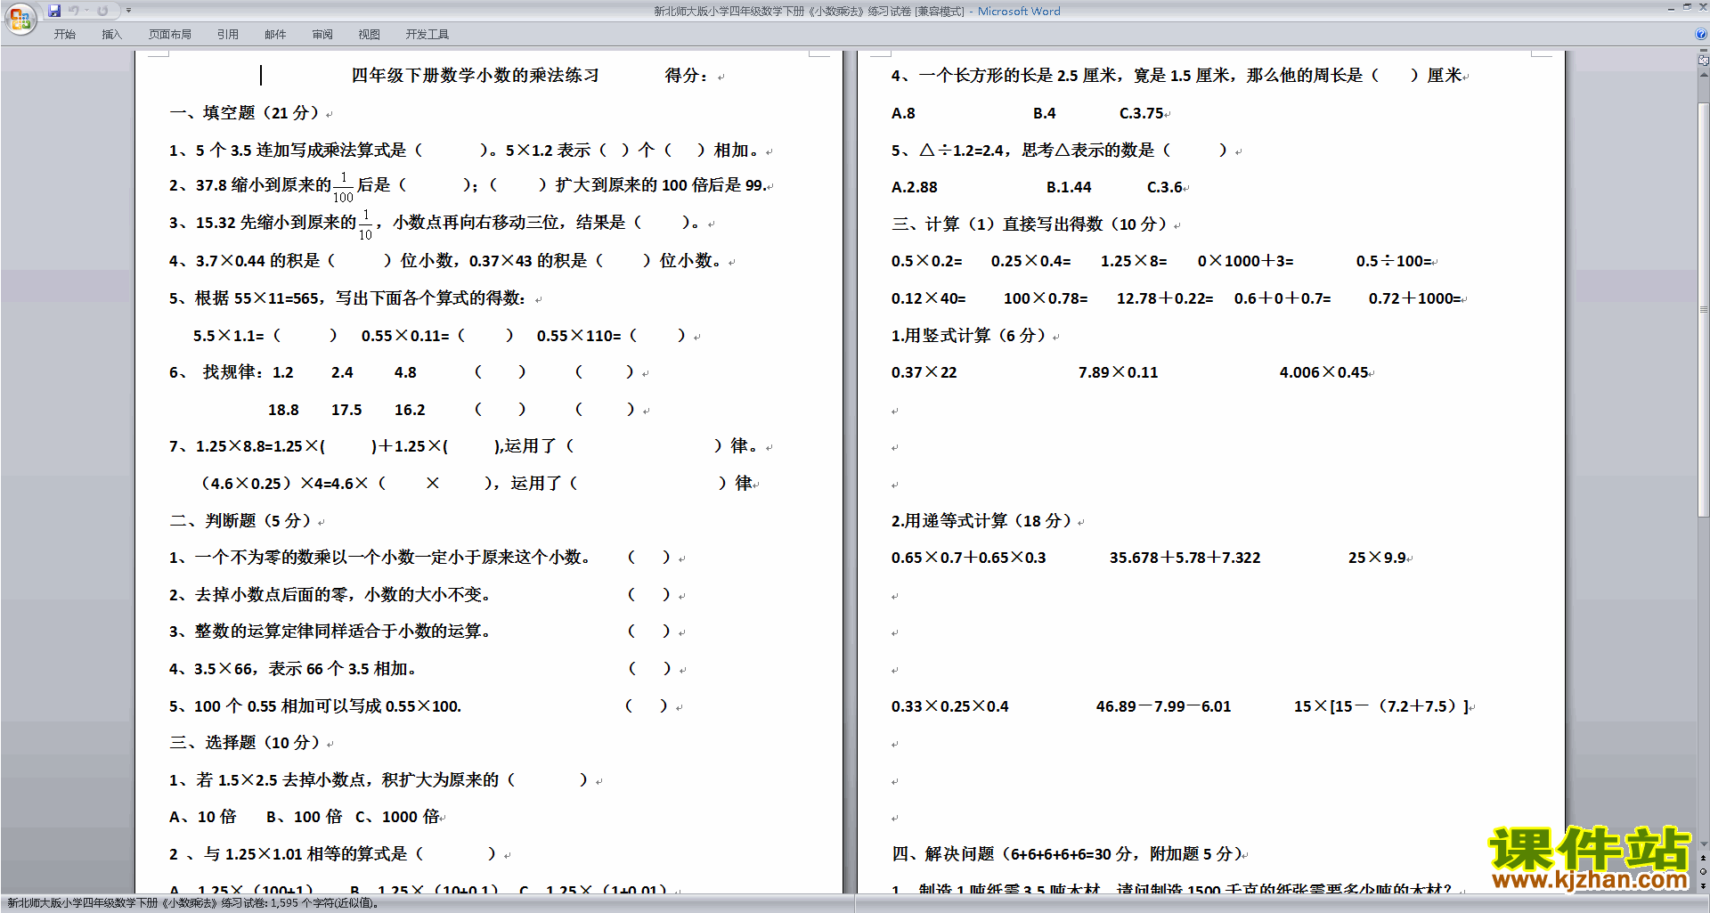Open the 插入 ribbon tab

coord(111,35)
